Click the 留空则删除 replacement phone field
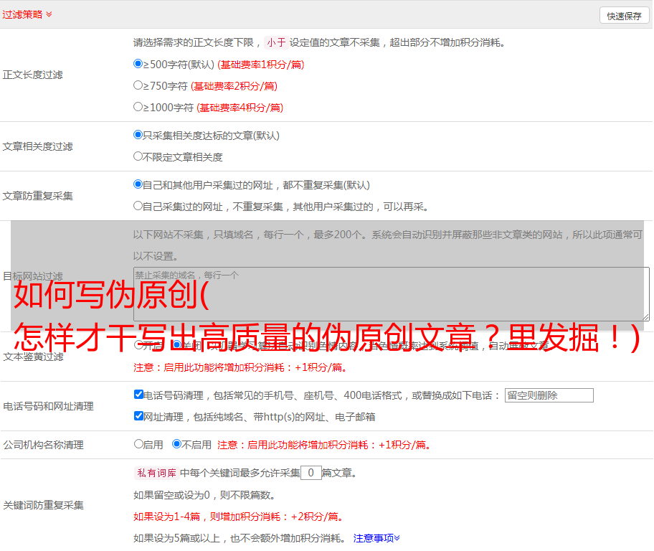Image resolution: width=654 pixels, height=551 pixels. click(549, 395)
